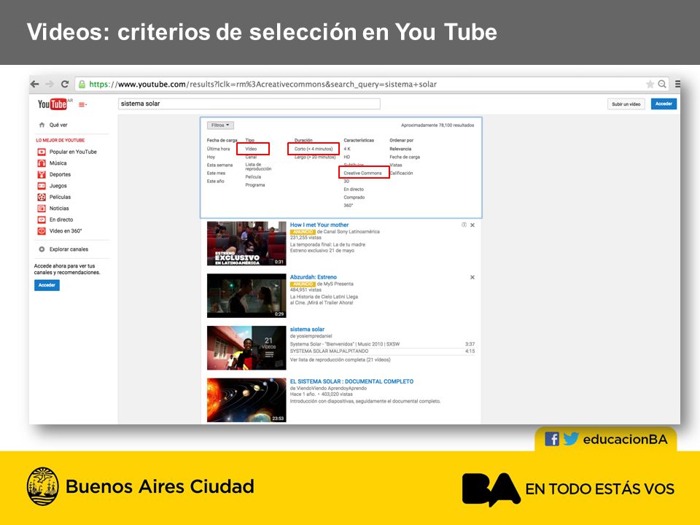This screenshot has height=525, width=700.
Task: Expand the Filtros dropdown
Action: (220, 125)
